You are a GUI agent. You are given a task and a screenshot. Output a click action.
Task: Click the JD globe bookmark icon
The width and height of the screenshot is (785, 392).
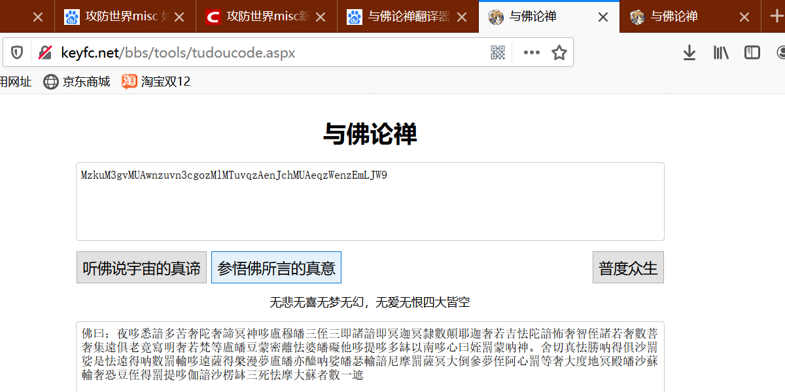click(x=51, y=82)
